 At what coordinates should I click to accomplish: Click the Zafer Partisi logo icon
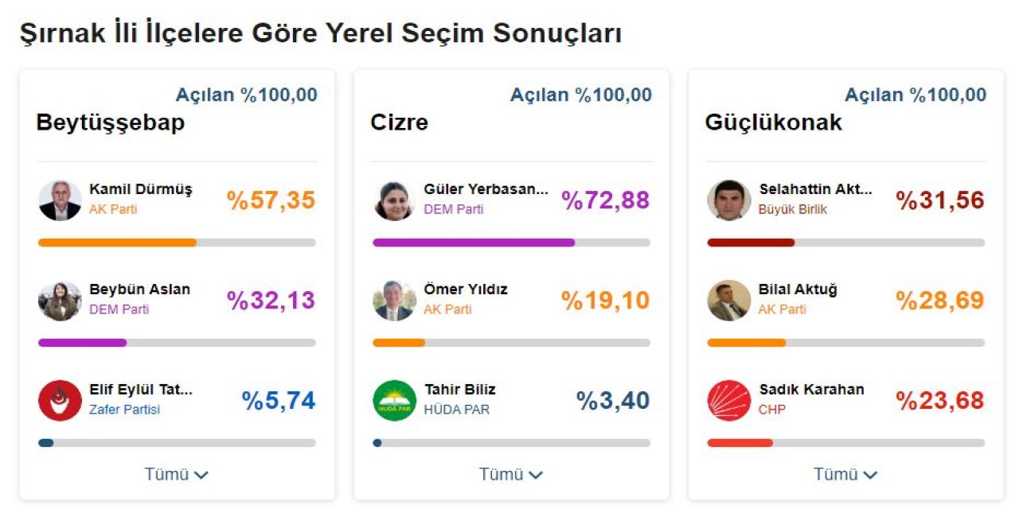(60, 401)
